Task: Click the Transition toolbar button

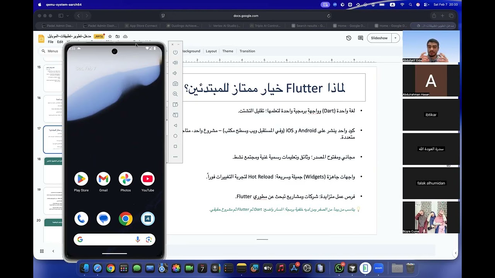Action: (x=247, y=51)
